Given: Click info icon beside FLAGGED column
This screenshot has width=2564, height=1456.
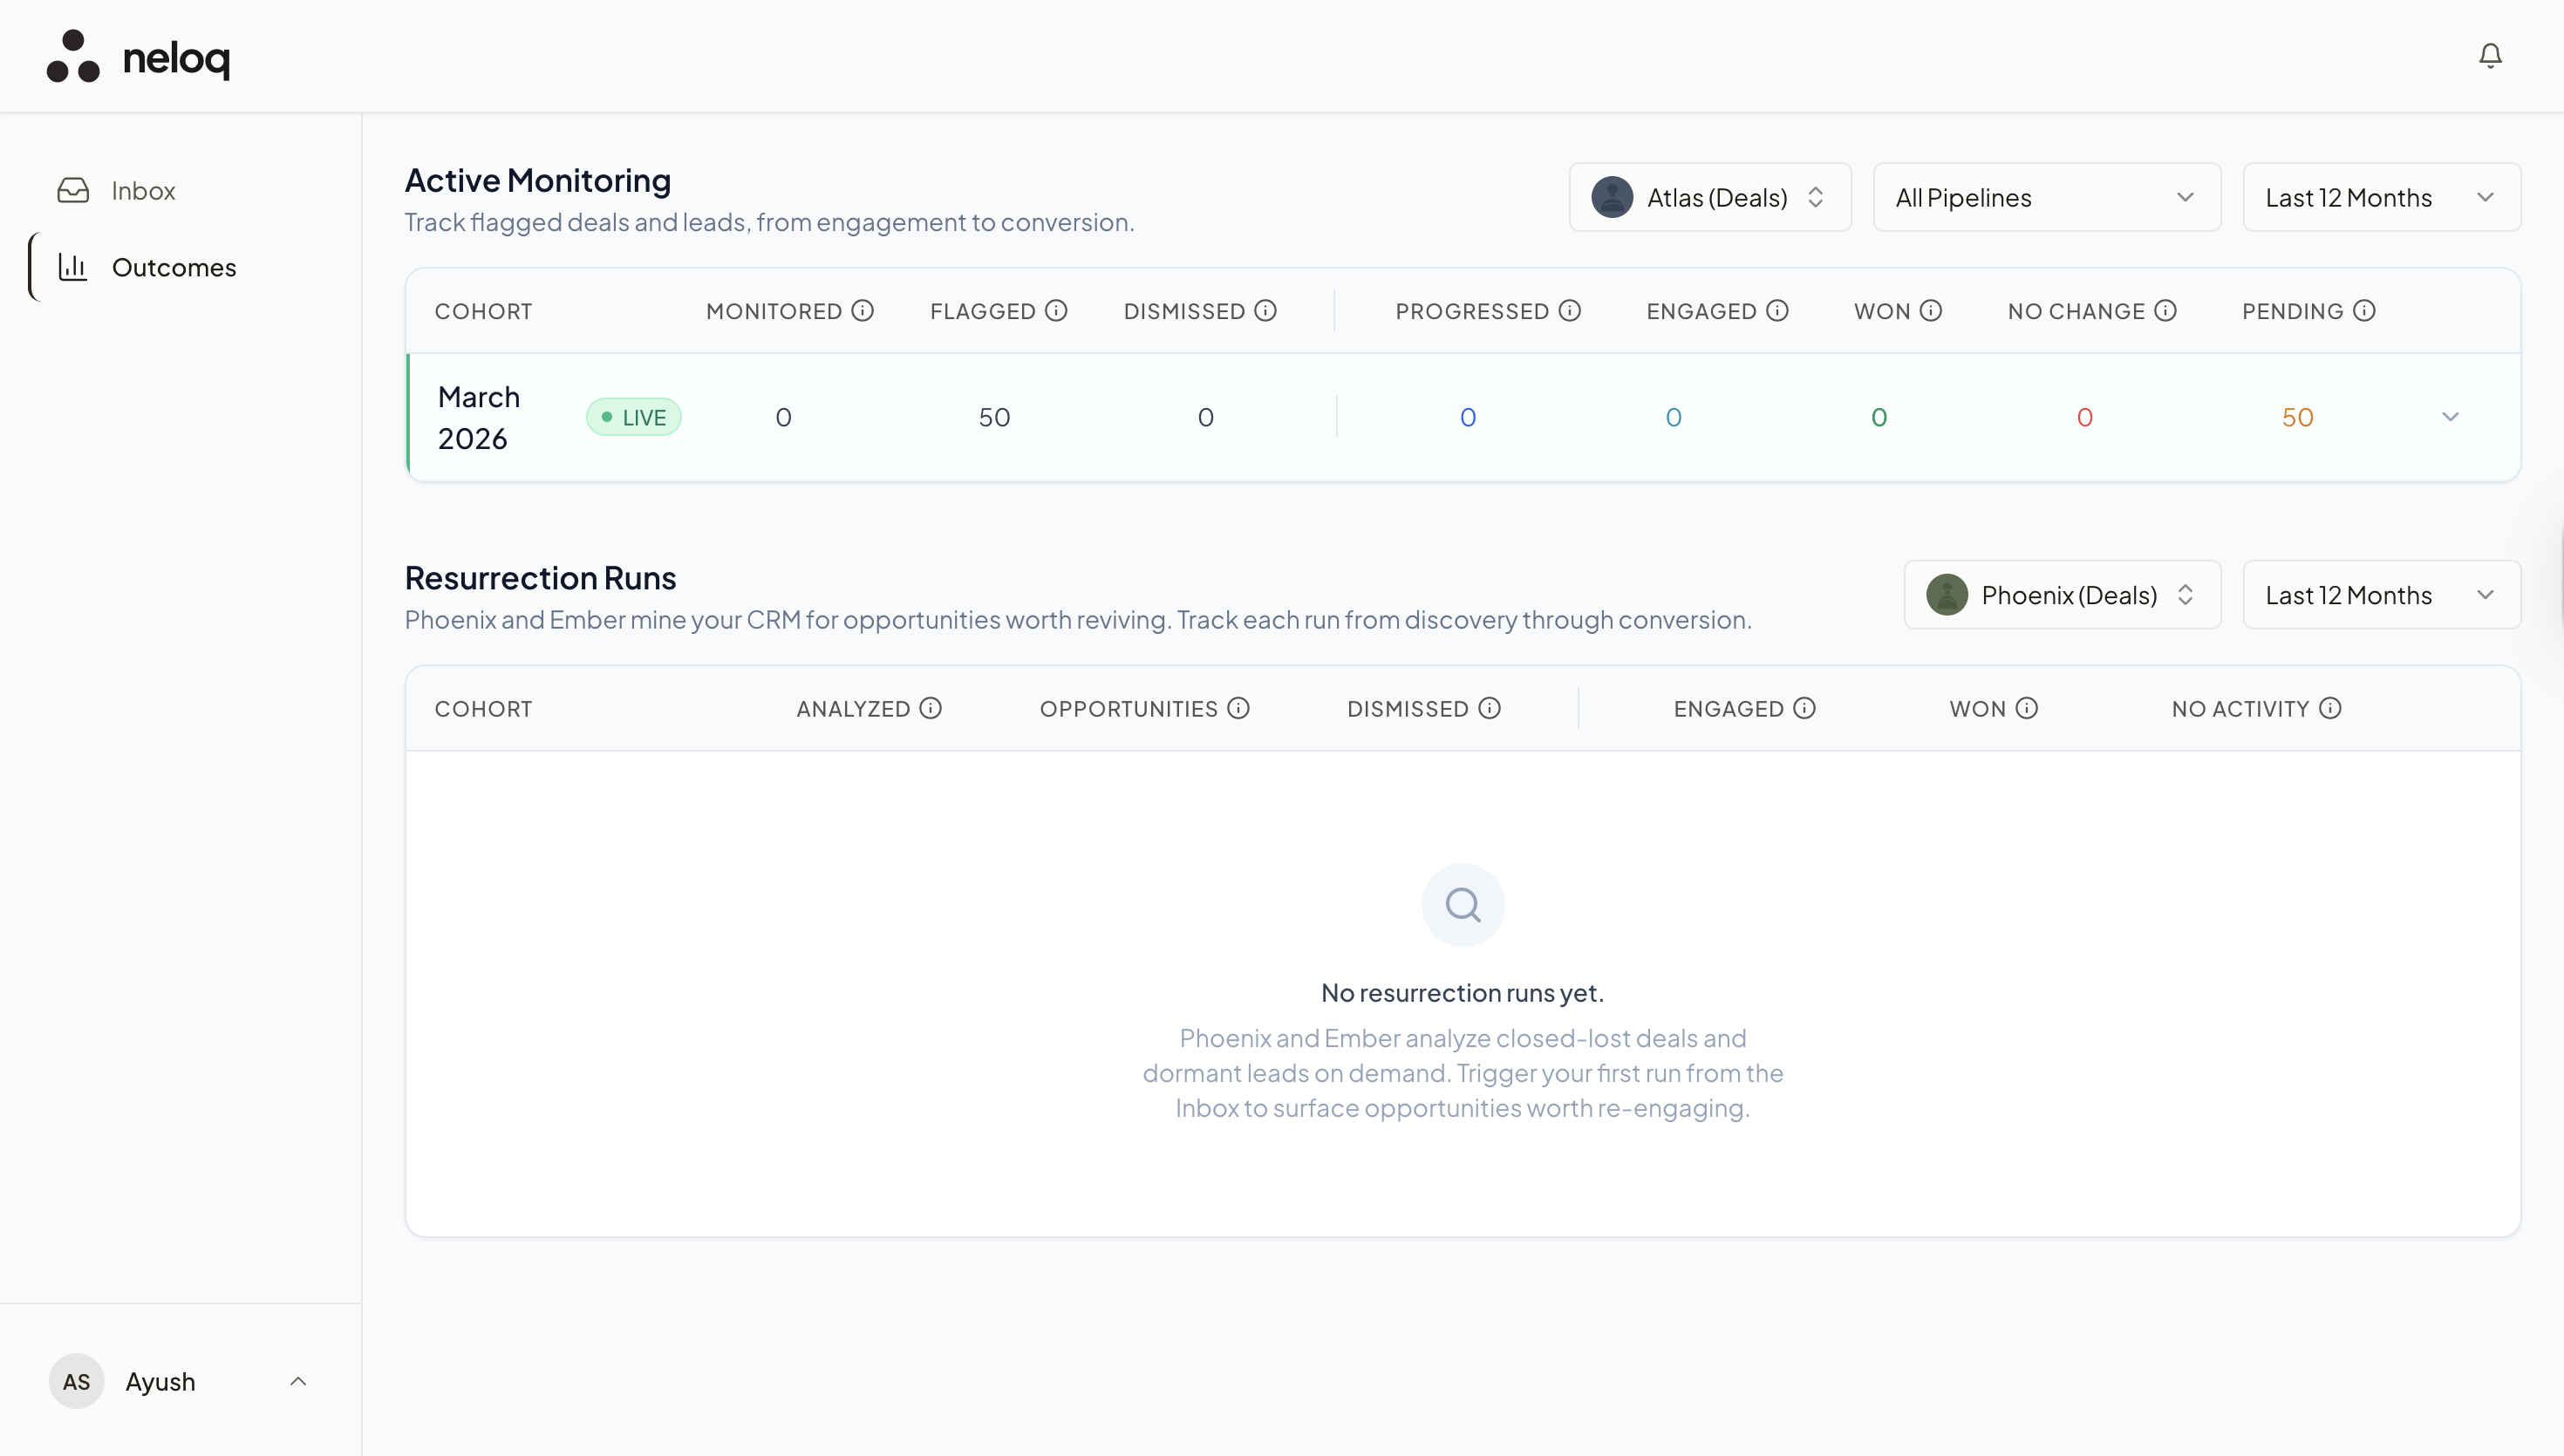Looking at the screenshot, I should (1056, 311).
